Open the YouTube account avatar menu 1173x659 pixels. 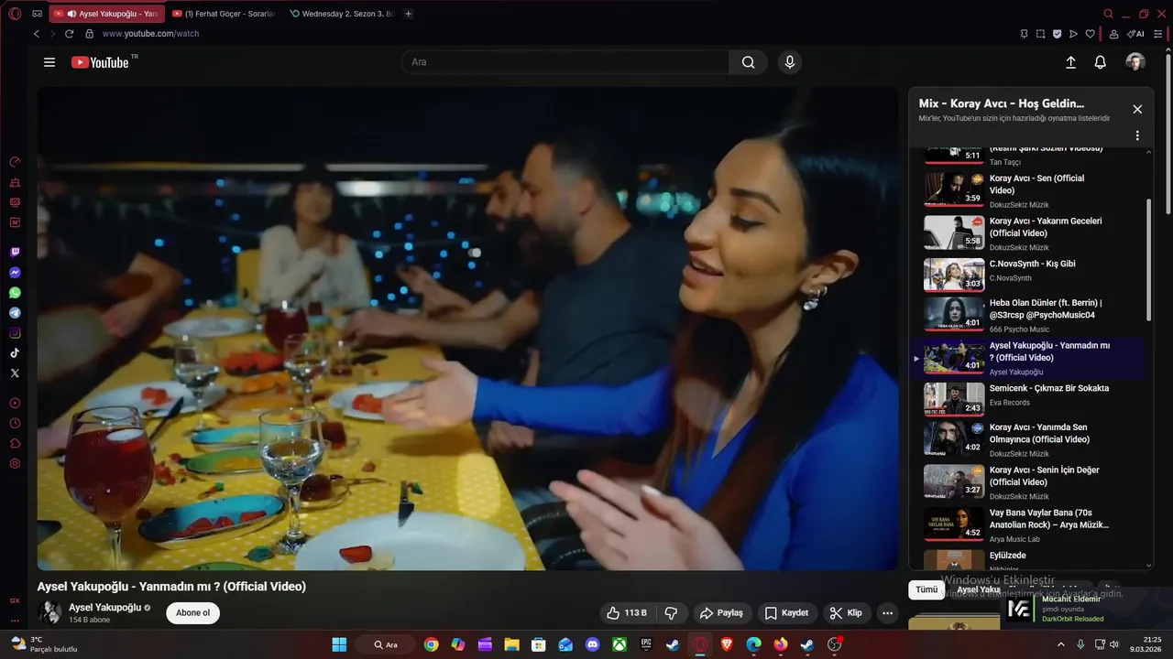pyautogui.click(x=1135, y=62)
